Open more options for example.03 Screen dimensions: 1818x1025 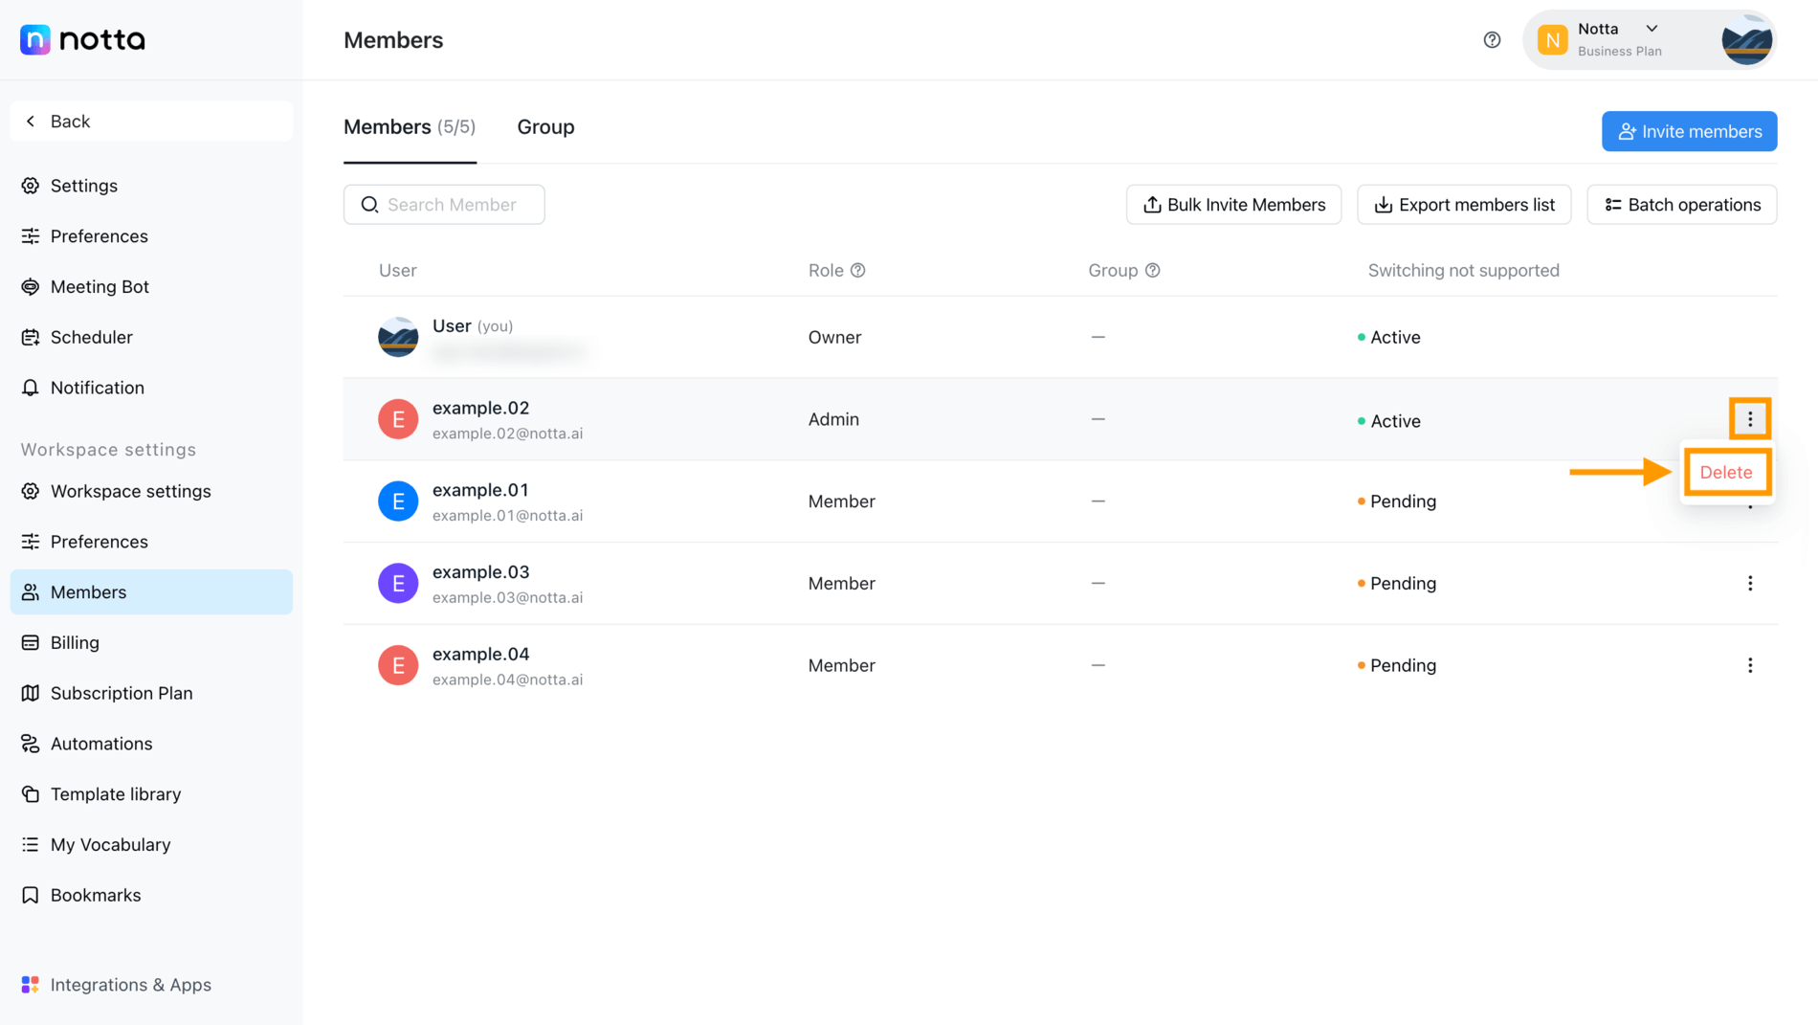click(x=1749, y=584)
